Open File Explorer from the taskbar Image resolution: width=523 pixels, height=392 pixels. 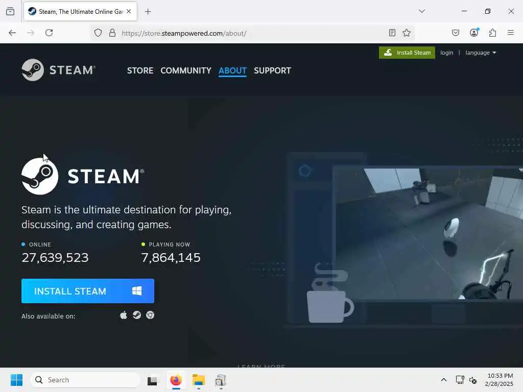(199, 380)
